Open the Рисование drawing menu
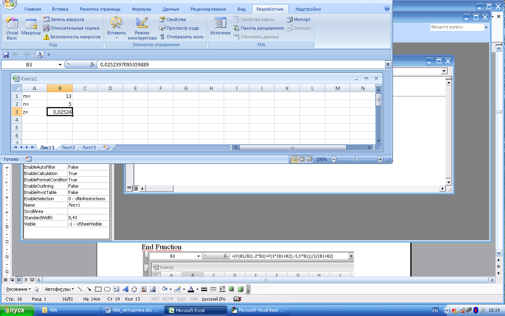The width and height of the screenshot is (505, 316). click(18, 289)
